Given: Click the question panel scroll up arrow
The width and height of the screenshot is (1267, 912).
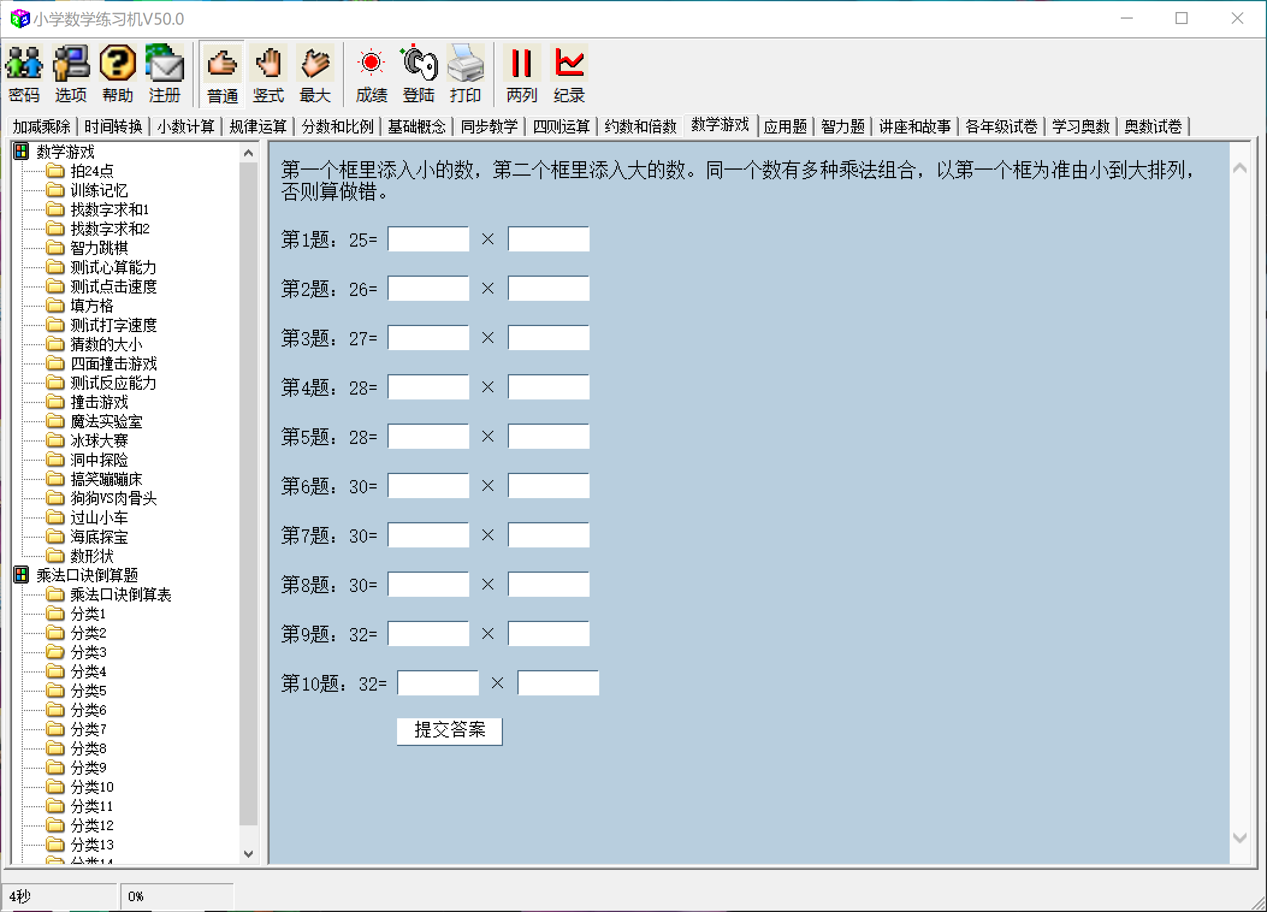Looking at the screenshot, I should tap(1239, 168).
